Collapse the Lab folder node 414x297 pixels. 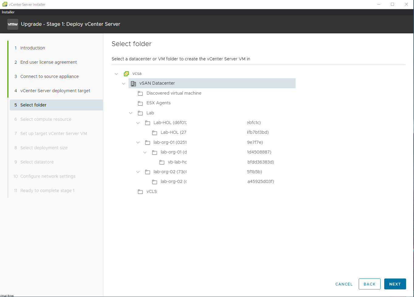[x=131, y=113]
